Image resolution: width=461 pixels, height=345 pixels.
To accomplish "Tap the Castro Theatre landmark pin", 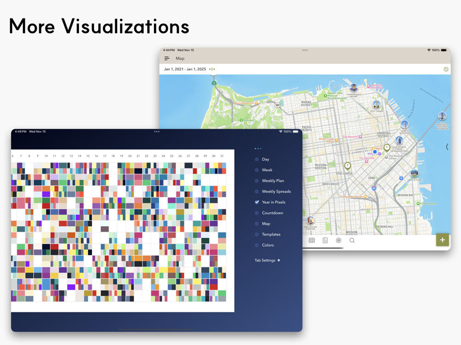I will point(310,220).
